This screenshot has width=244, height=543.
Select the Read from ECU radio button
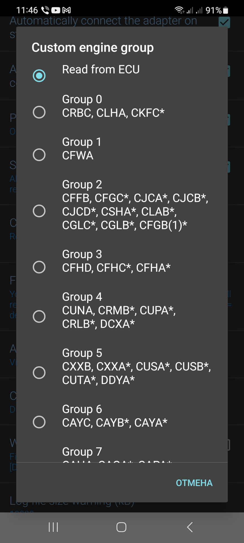pyautogui.click(x=39, y=76)
